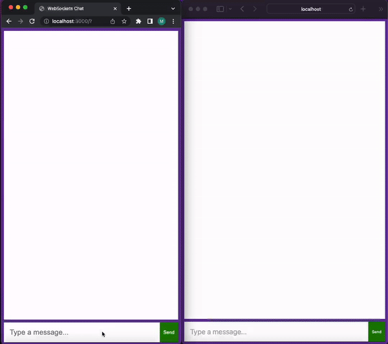
Task: Open Chrome extensions puzzle icon
Action: pos(138,21)
